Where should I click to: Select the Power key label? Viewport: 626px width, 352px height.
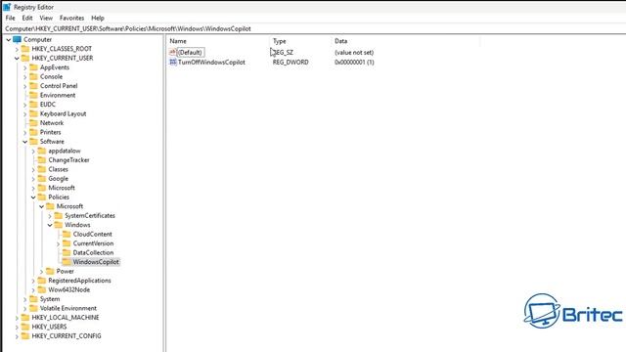coord(66,271)
